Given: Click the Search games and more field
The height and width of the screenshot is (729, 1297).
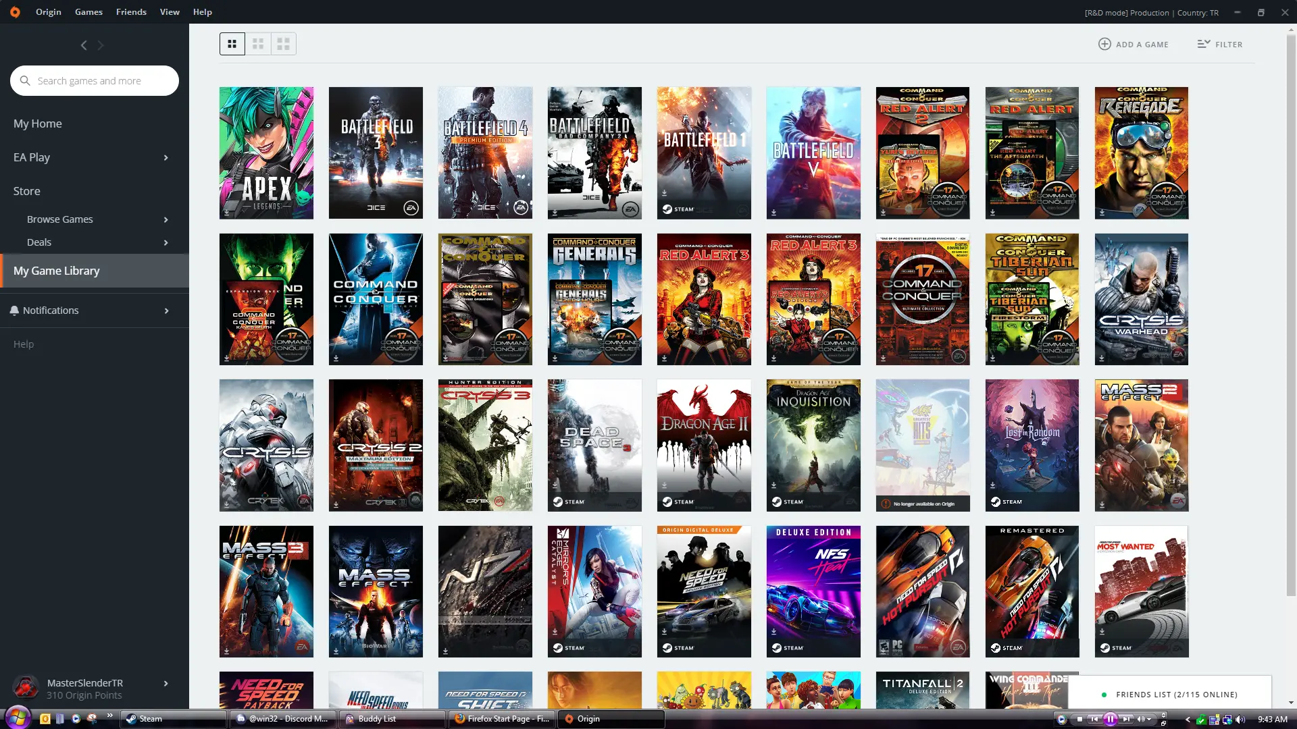Looking at the screenshot, I should 95,81.
